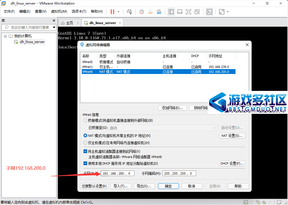
Task: Click the stretch guest display icon
Action: click(222, 12)
